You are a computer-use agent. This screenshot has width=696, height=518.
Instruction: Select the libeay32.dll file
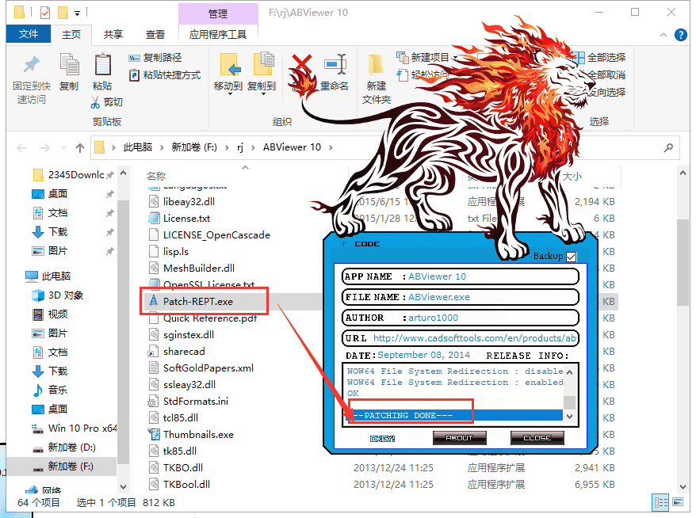point(189,202)
